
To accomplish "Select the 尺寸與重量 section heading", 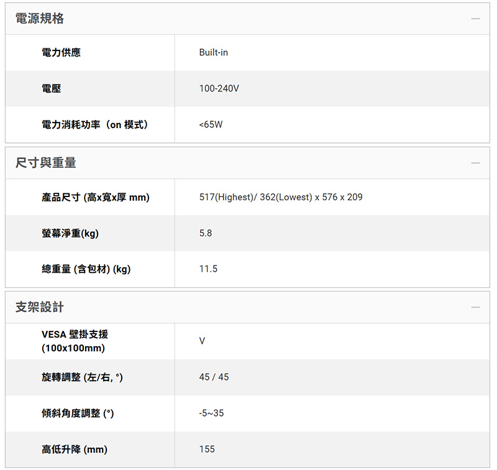I will (45, 163).
